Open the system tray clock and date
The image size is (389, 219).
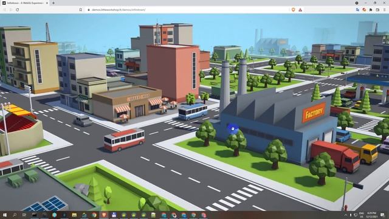371,215
